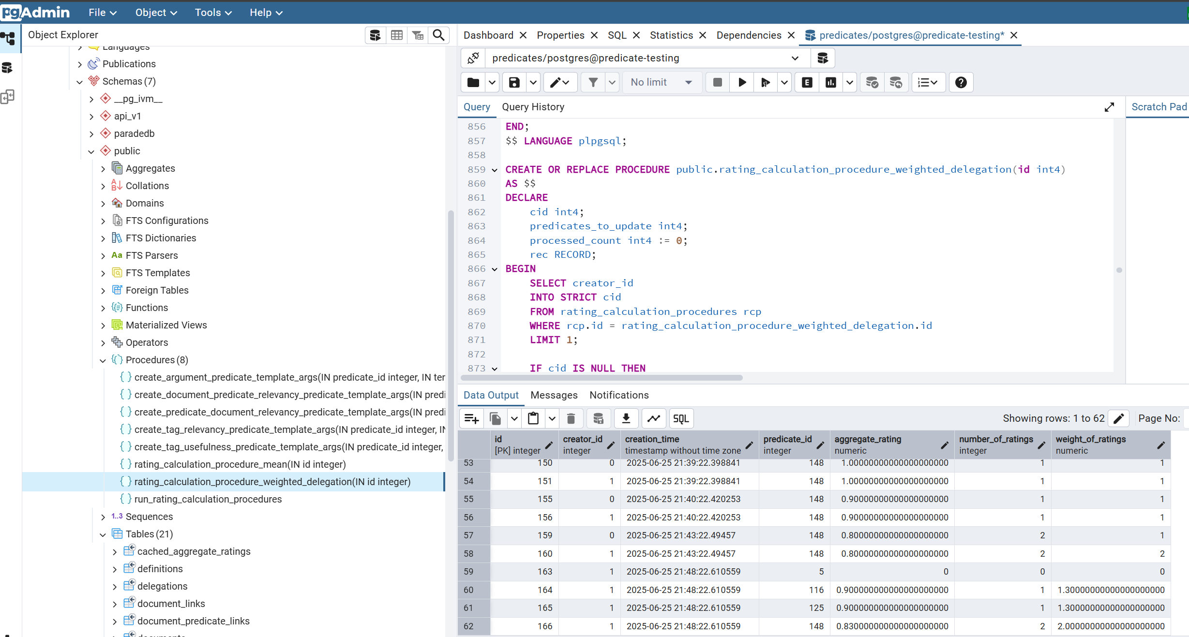1189x637 pixels.
Task: Expand the cached_aggregate_ratings table
Action: pyautogui.click(x=115, y=552)
